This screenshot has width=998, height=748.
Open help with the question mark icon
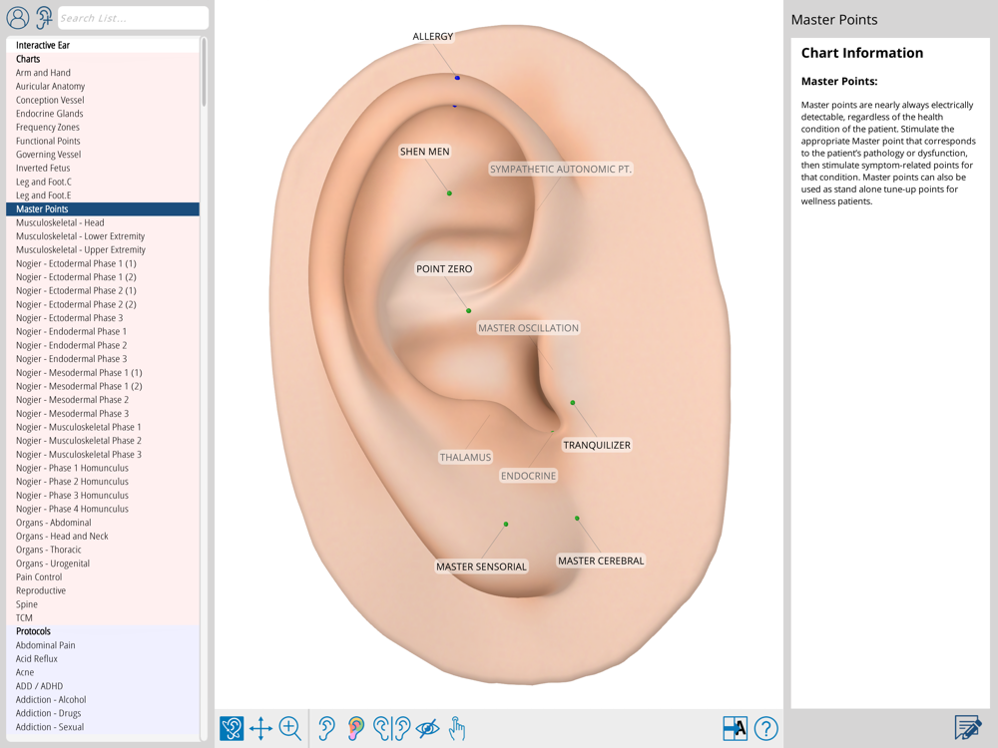[765, 728]
